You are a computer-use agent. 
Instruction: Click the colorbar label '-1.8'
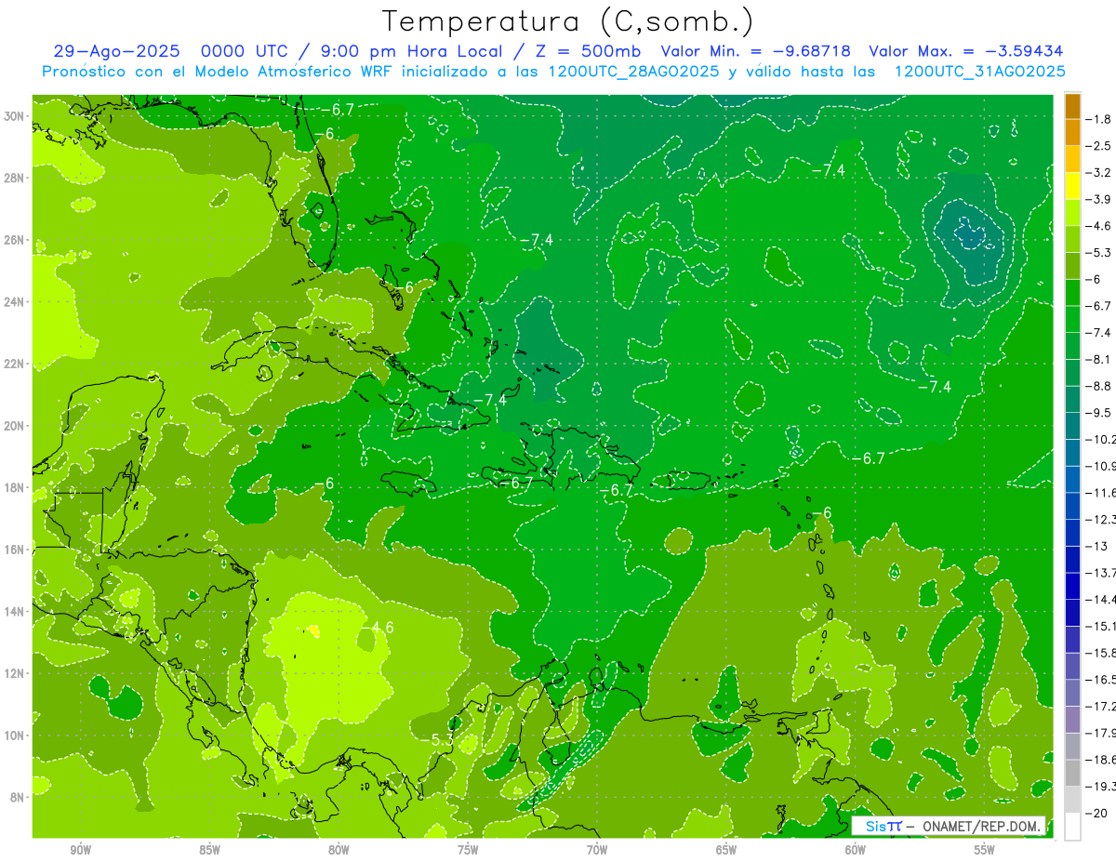1099,119
